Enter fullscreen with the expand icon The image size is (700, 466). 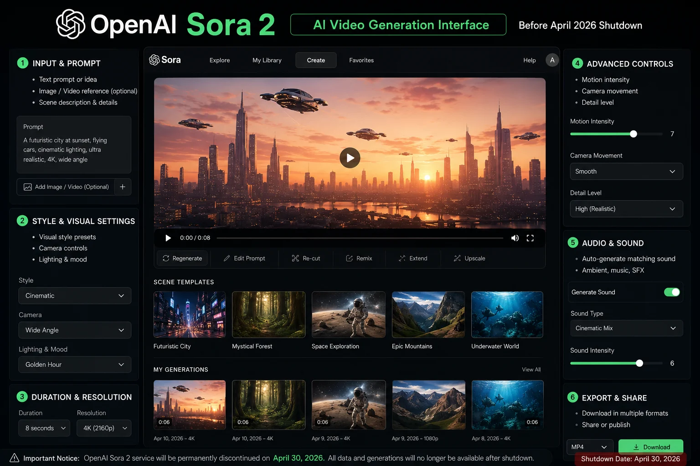530,238
